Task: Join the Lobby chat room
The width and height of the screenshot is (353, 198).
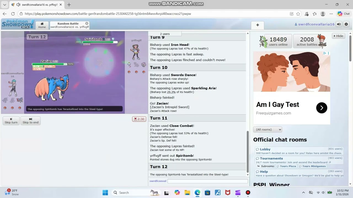Action: 299,151
